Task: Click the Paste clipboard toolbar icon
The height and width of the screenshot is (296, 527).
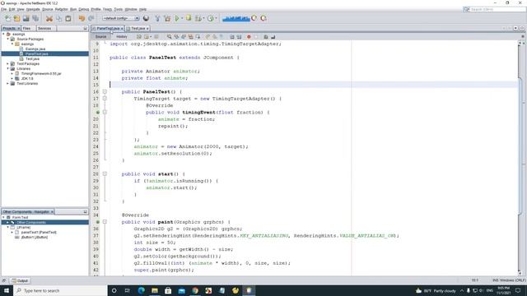Action: [68, 18]
